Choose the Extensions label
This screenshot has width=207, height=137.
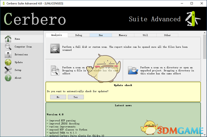click(x=21, y=54)
